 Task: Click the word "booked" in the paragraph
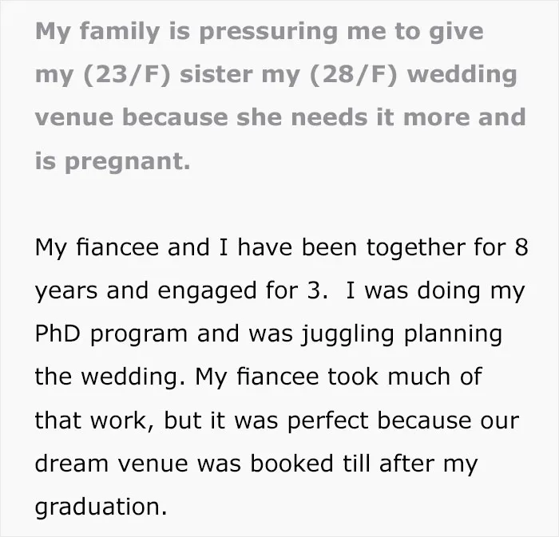(292, 464)
